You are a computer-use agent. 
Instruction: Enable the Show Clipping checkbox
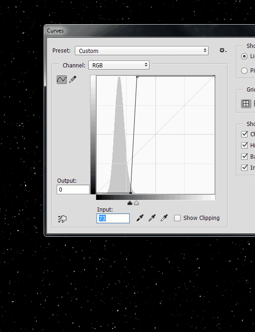coord(177,218)
